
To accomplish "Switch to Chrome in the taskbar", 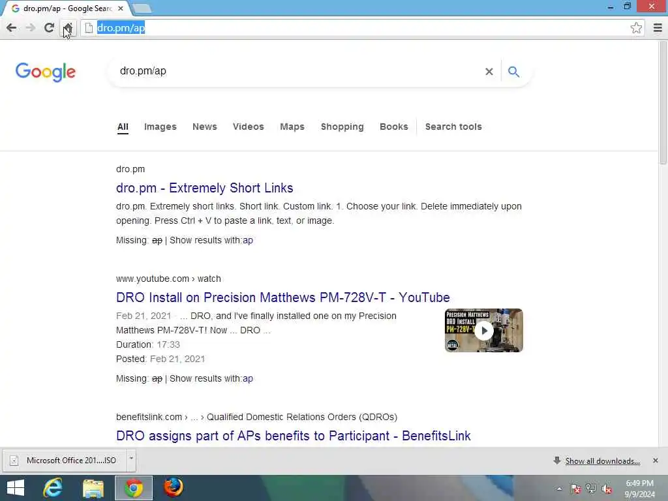I will click(134, 488).
